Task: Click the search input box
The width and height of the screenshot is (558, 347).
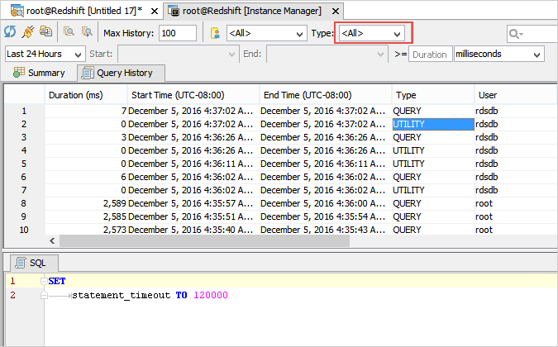Action: (532, 34)
